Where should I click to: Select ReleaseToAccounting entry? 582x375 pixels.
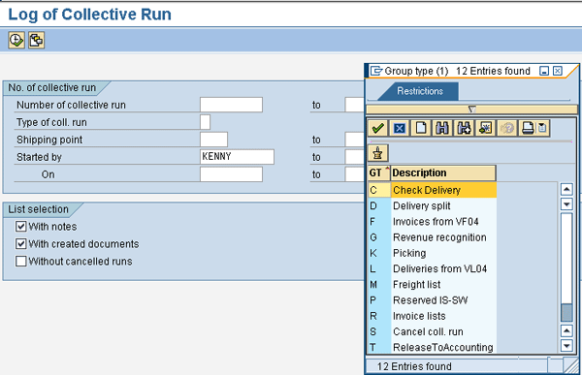click(443, 347)
